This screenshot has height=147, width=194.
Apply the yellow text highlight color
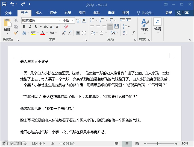(33, 33)
